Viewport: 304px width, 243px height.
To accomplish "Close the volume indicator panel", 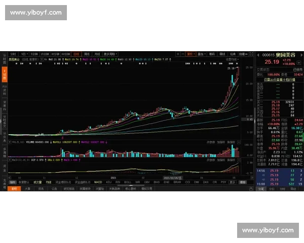I will click(x=239, y=142).
